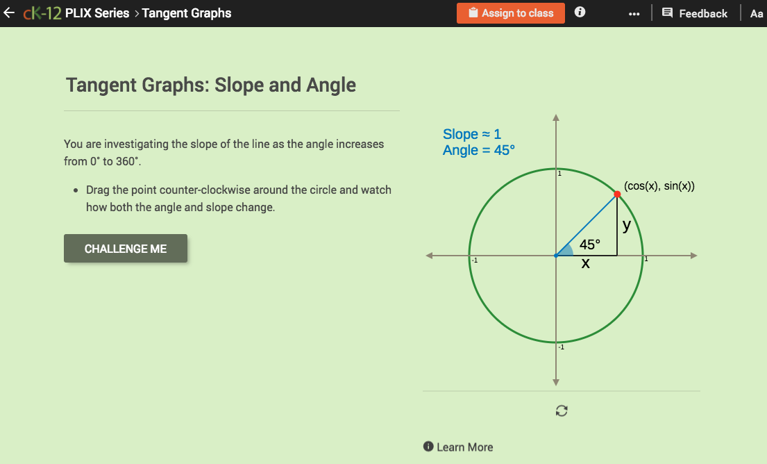Select the red draggable point on the circle
767x464 pixels.
point(617,194)
